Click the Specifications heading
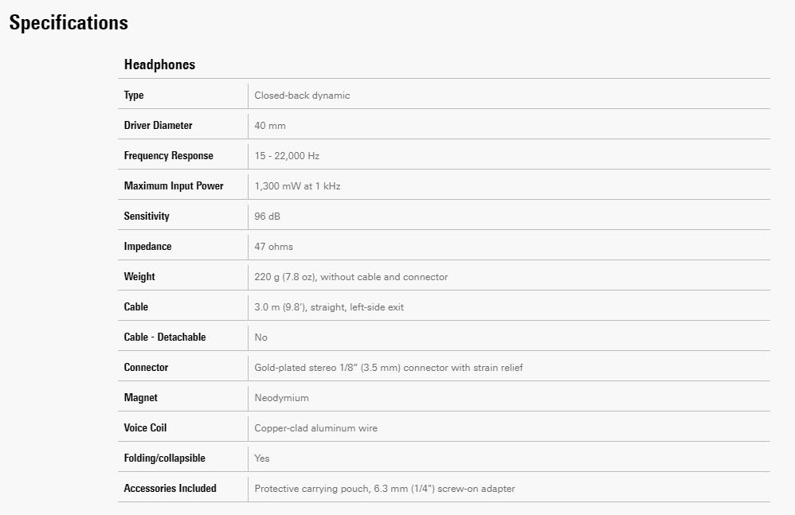 coord(69,23)
